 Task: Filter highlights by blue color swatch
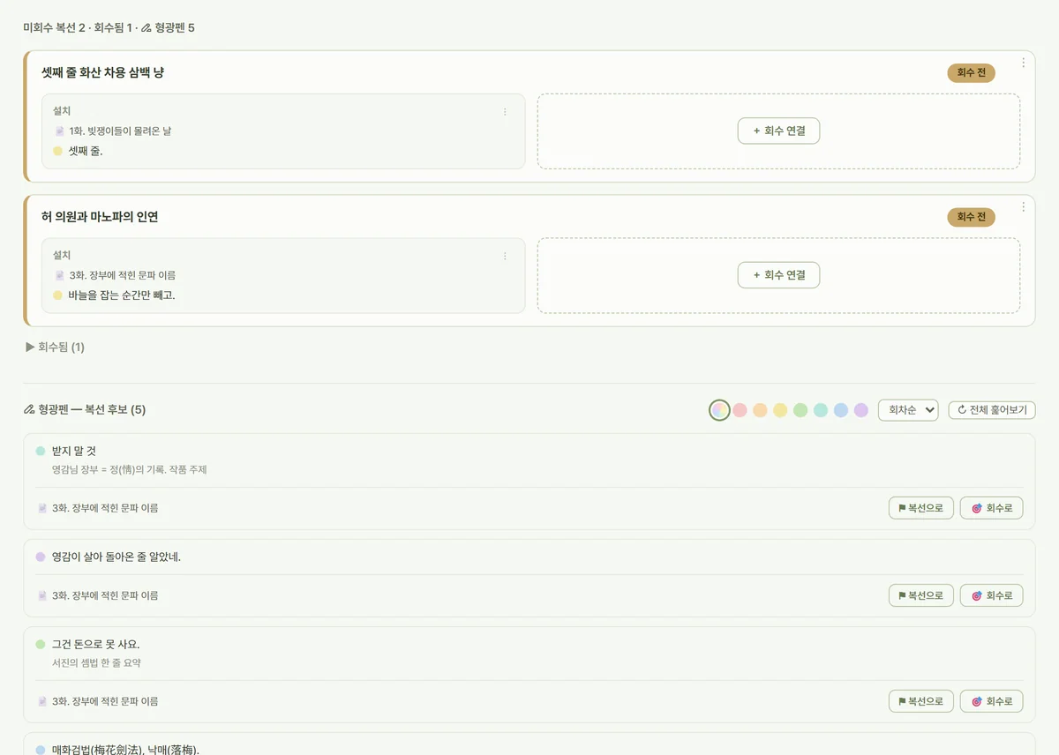click(841, 410)
